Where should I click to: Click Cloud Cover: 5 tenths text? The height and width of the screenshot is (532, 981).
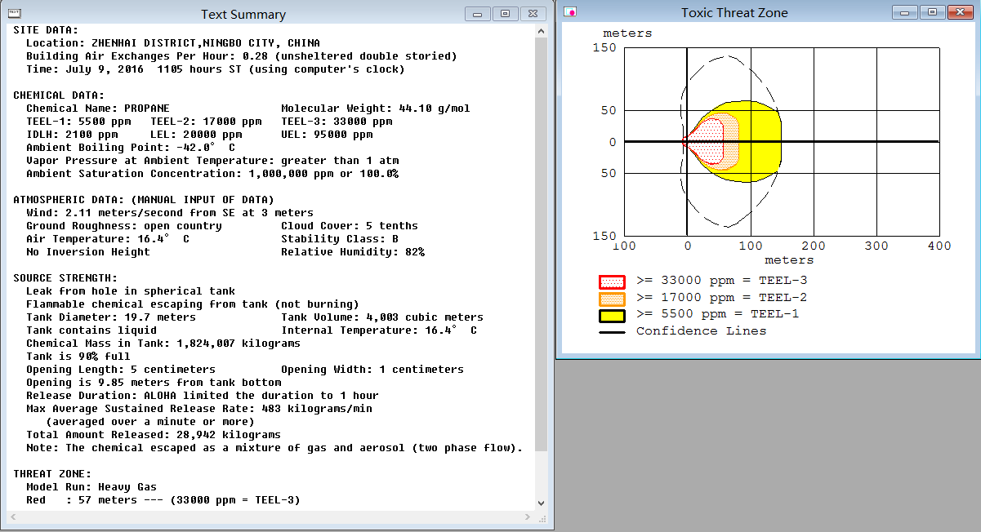pos(350,226)
